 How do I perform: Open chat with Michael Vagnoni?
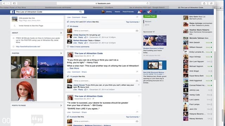198,66
